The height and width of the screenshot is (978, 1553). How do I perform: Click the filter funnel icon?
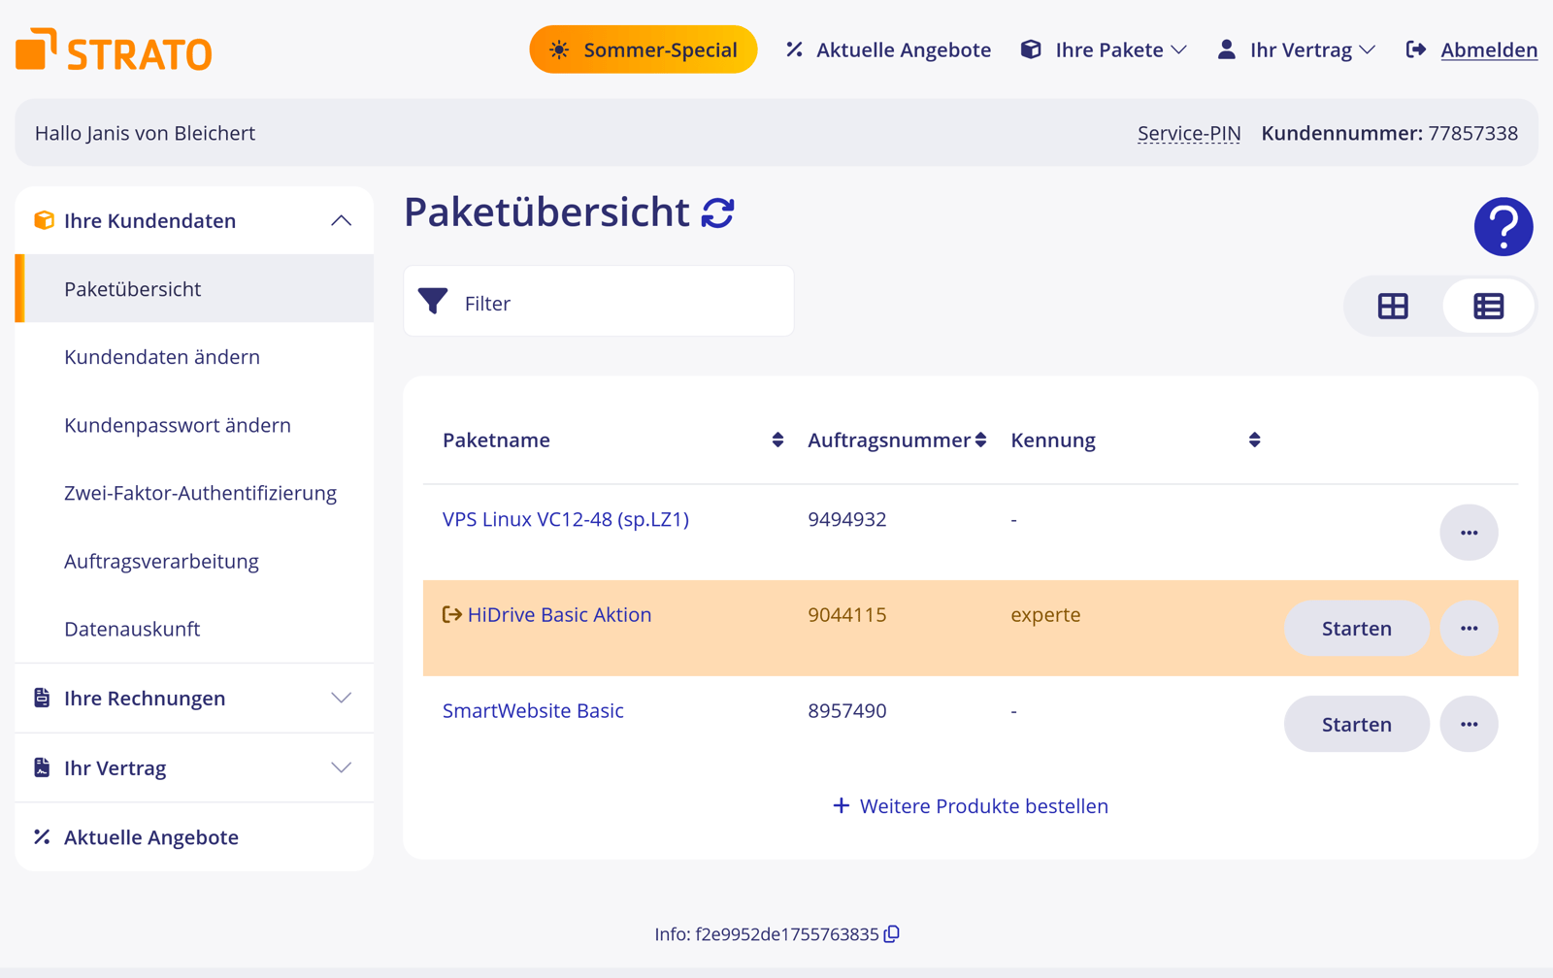433,301
